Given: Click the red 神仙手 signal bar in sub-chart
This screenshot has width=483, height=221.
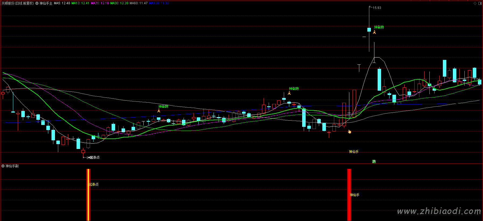Looking at the screenshot, I should click(349, 195).
